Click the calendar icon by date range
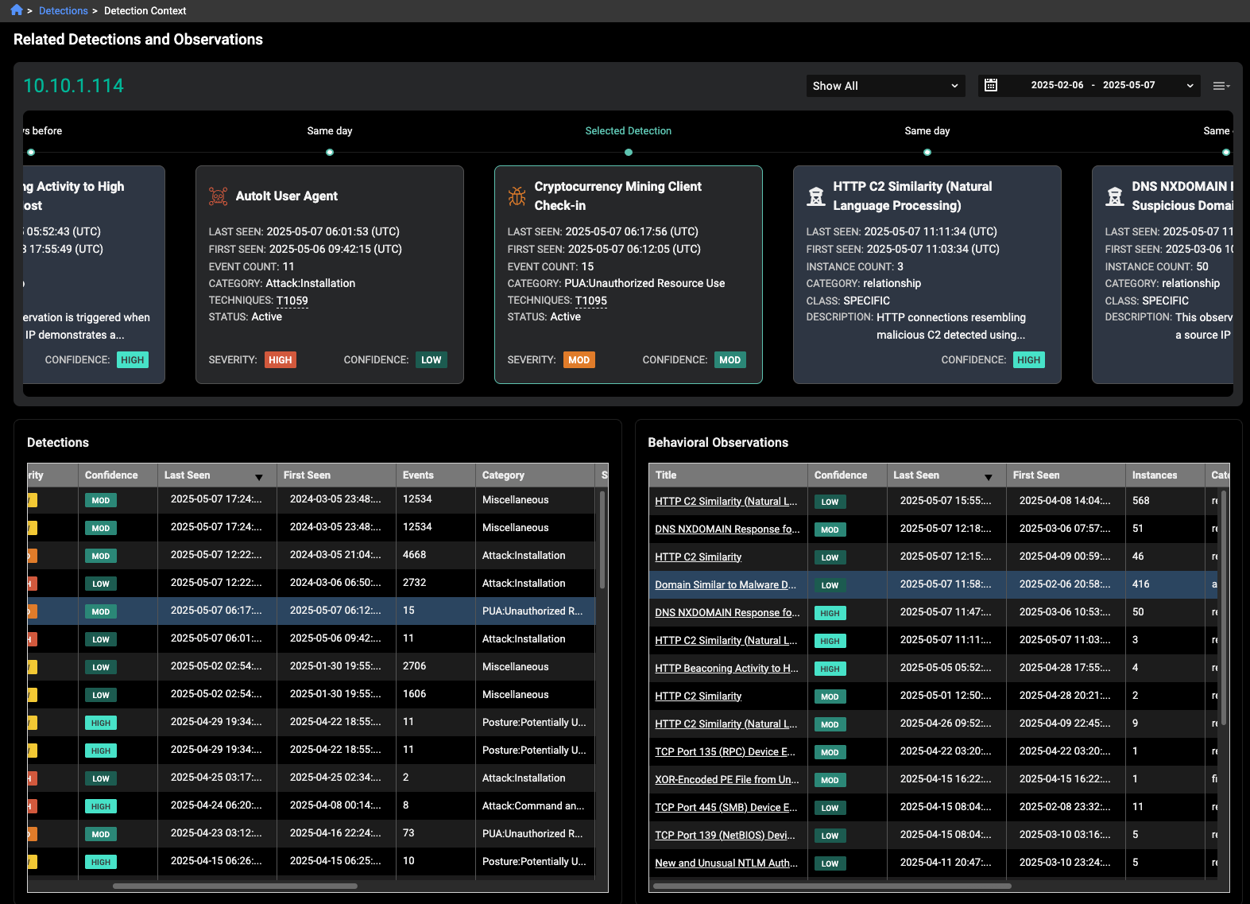 coord(991,85)
